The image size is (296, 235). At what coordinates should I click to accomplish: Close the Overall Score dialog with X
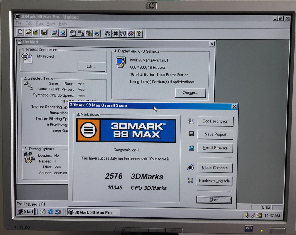tap(234, 107)
